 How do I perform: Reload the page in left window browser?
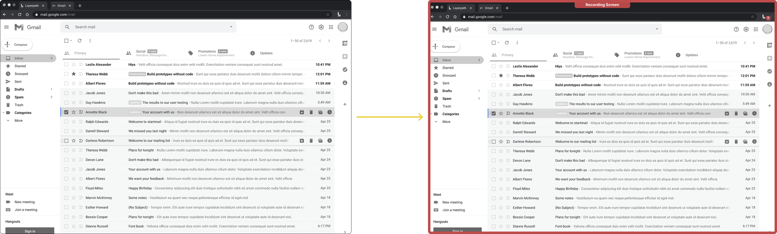(x=20, y=15)
